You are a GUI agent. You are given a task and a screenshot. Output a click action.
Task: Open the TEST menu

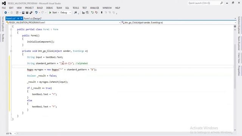(85, 8)
